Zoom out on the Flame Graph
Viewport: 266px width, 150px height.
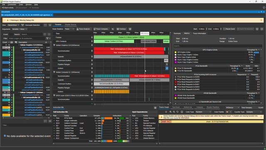point(174,112)
